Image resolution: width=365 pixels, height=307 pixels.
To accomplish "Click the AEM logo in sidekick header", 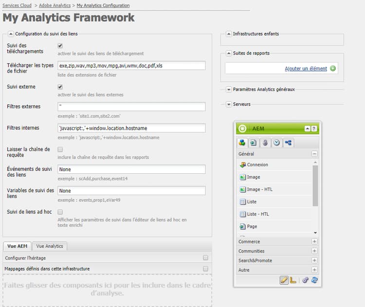I will [242, 128].
